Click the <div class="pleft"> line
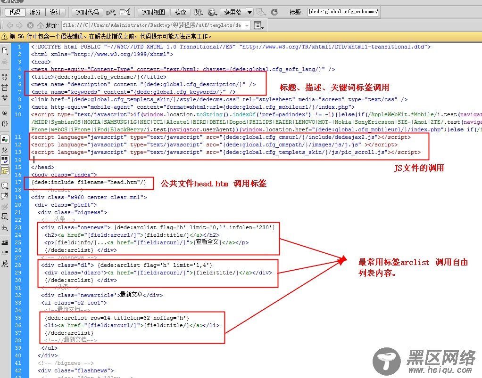Screen dimensions: 482x378 [x=66, y=205]
